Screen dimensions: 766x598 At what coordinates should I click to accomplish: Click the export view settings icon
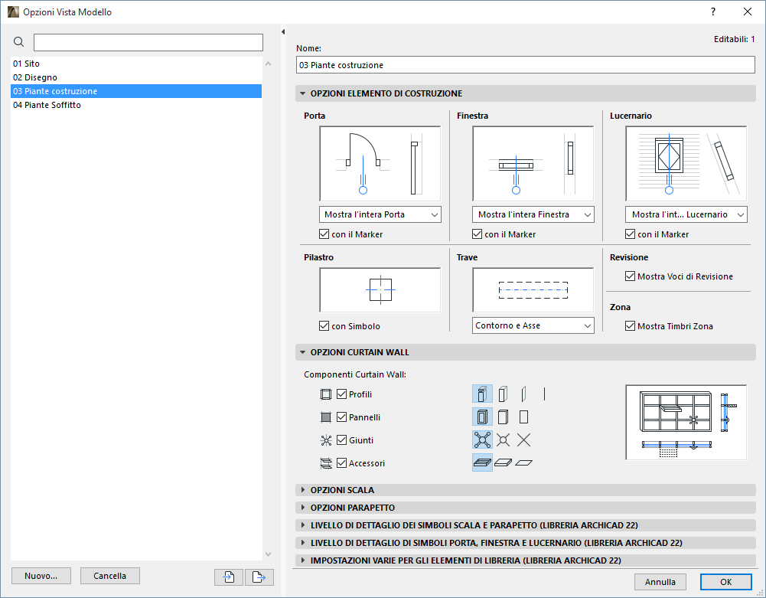pos(259,577)
